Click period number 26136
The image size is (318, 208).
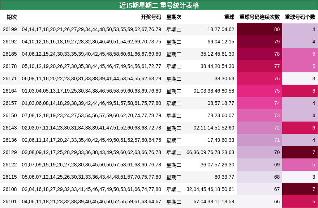click(x=10, y=140)
